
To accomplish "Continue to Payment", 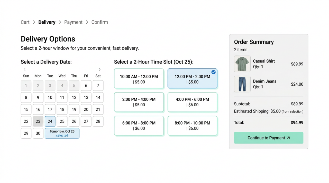I will coord(269,138).
